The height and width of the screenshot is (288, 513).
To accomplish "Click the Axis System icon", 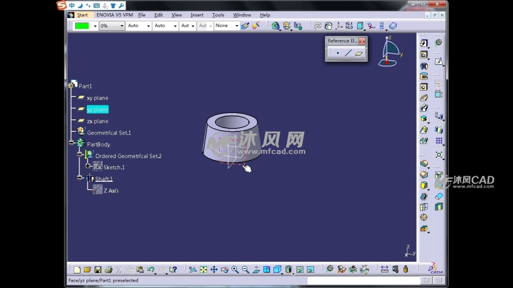I will (x=339, y=26).
